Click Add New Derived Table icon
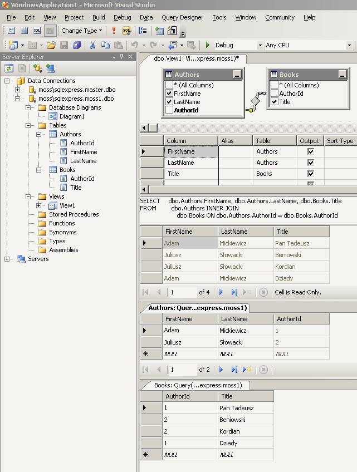357x472 pixels. (172, 31)
